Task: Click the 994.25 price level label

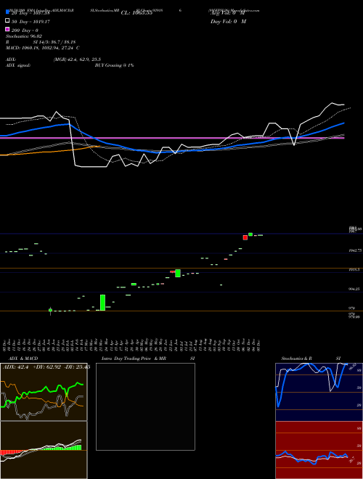Action: [x=354, y=289]
